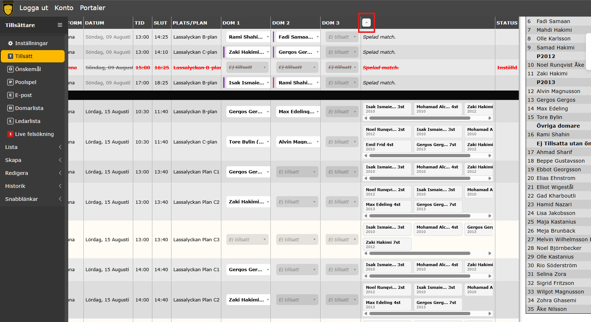Click the T icon next to Tillsätt
Viewport: 591px width, 322px height.
point(10,56)
